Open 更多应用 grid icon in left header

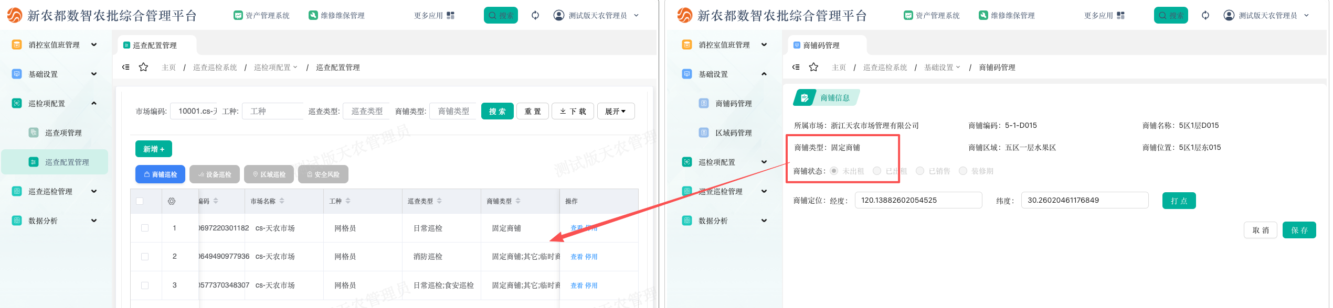[450, 16]
